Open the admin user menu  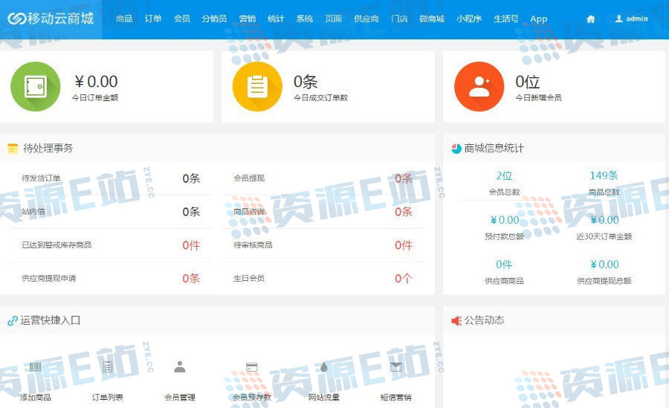(631, 19)
